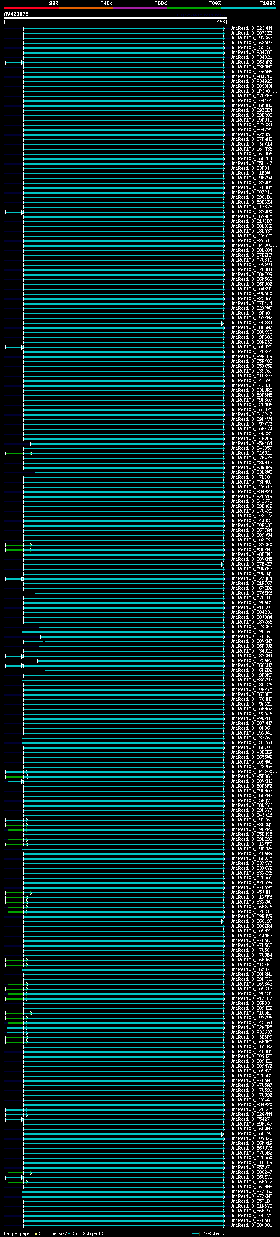This screenshot has height=1237, width=280.
Task: Click the orange ~40% identity color band
Action: click(86, 8)
